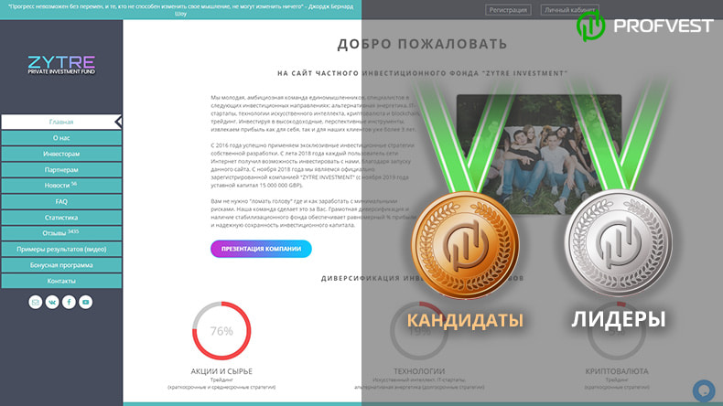The width and height of the screenshot is (723, 406).
Task: Click the Презентация компании button
Action: (x=261, y=249)
